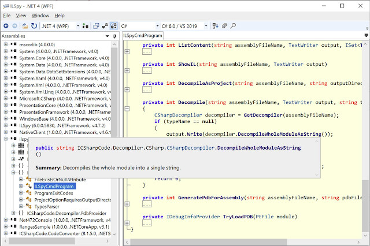Open the Help menu
370x246 pixels.
coord(60,16)
